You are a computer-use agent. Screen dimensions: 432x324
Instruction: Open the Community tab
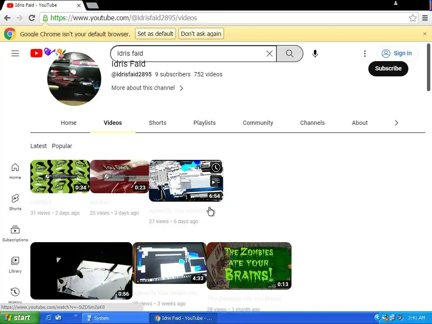(258, 123)
